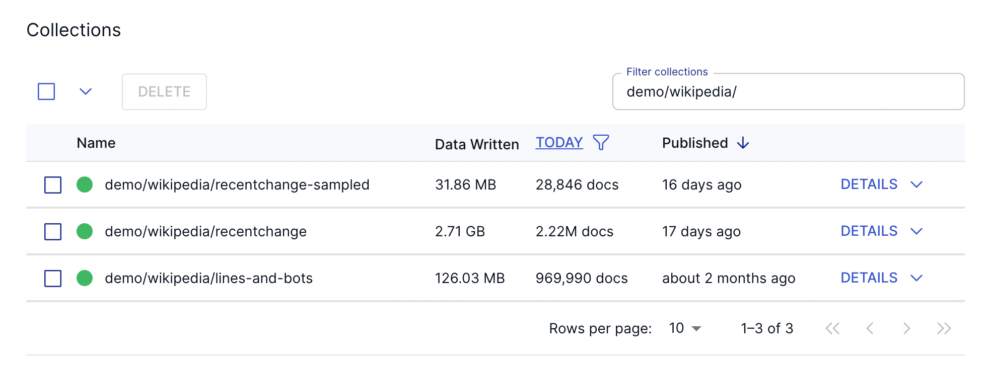The height and width of the screenshot is (367, 987).
Task: Click the about 2 months ago value
Action: click(729, 279)
